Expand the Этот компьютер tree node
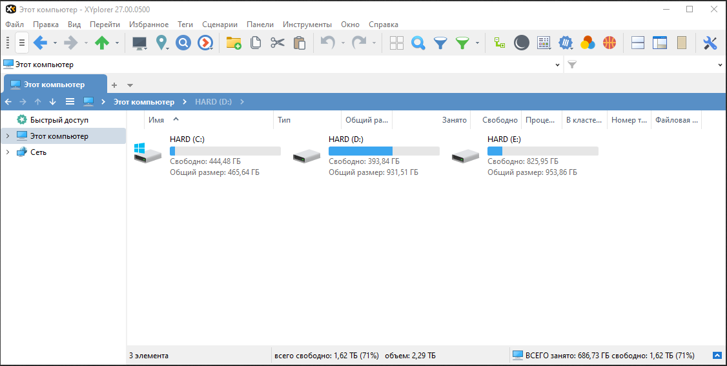 (7, 136)
